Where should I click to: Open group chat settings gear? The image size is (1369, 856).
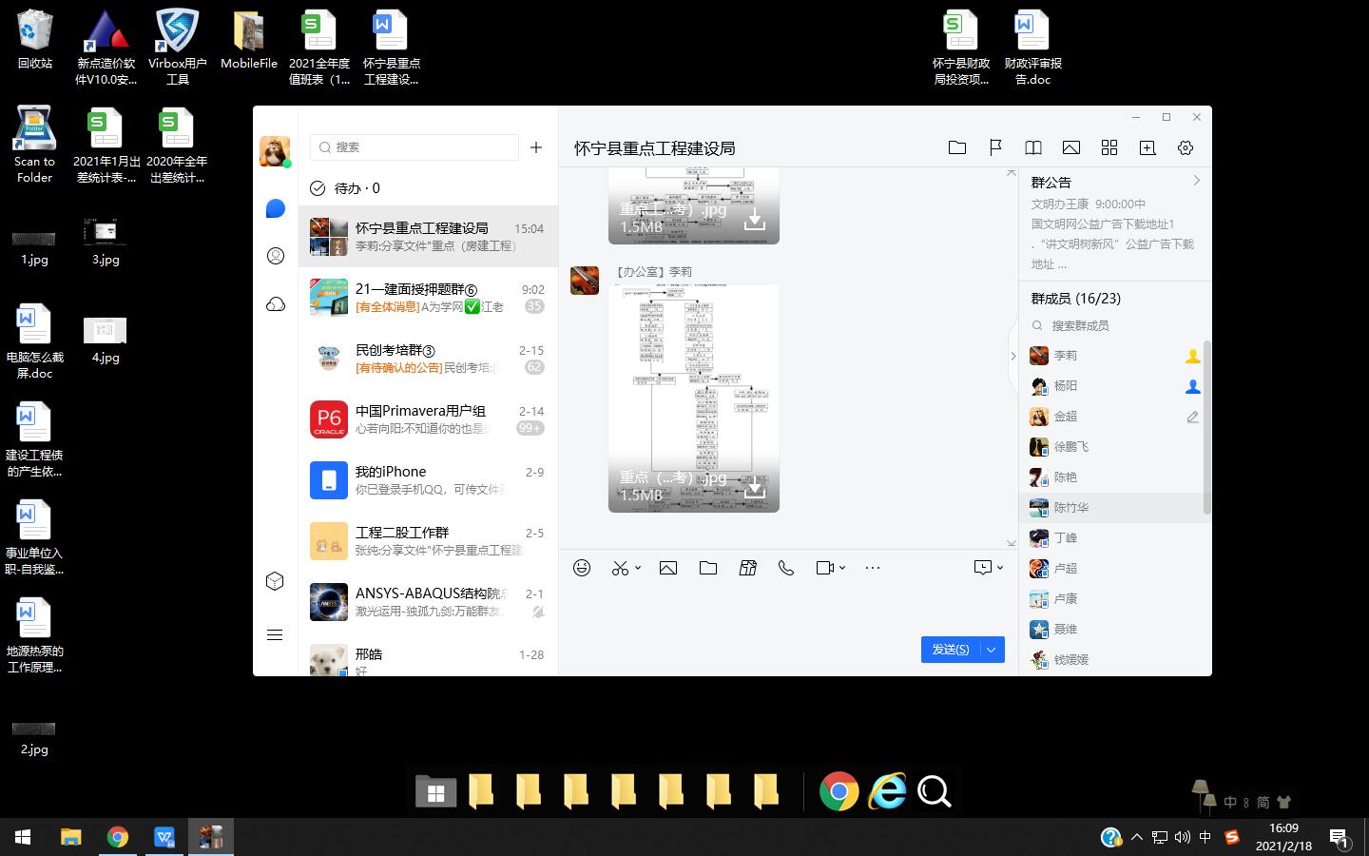pos(1185,147)
